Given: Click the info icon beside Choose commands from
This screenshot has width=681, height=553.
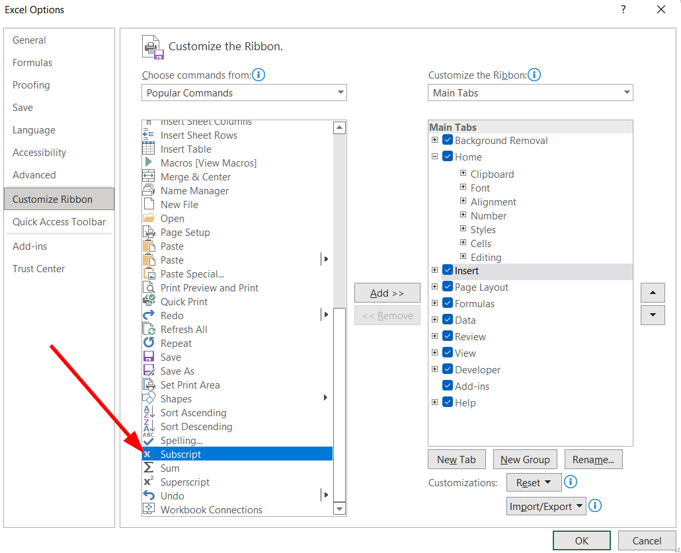Looking at the screenshot, I should click(x=259, y=75).
